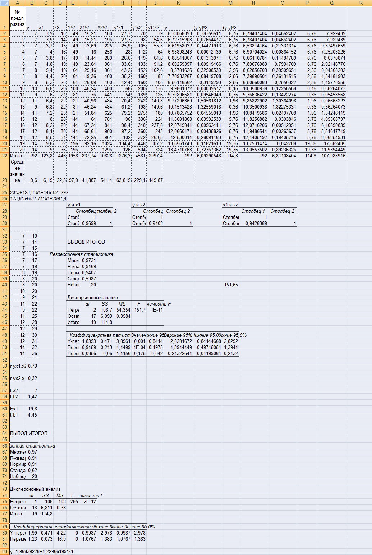372x555 pixels.
Task: Click the Select All corner of the sheet
Action: pyautogui.click(x=5, y=3)
